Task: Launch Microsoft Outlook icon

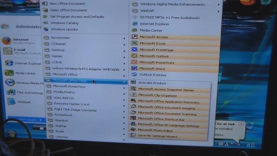Action: click(x=135, y=56)
